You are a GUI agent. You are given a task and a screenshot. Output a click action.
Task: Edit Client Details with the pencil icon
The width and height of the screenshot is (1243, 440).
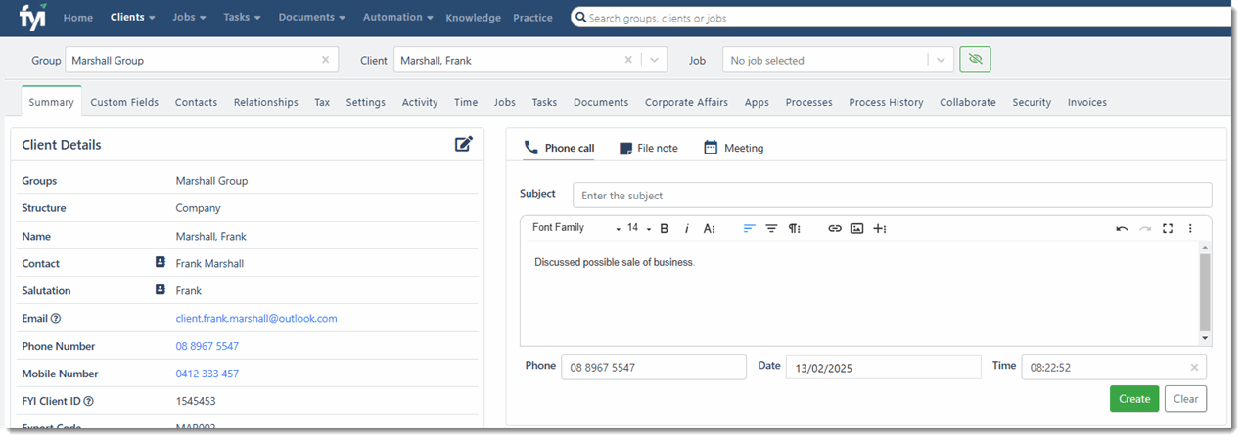pos(464,144)
